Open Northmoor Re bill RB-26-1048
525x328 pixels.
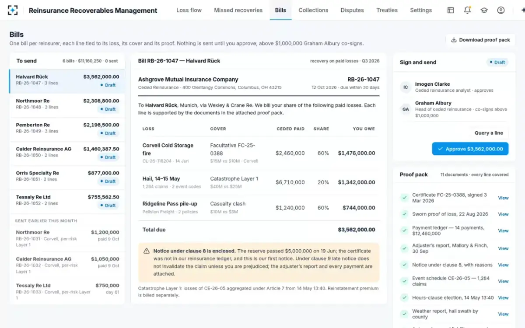pyautogui.click(x=67, y=105)
